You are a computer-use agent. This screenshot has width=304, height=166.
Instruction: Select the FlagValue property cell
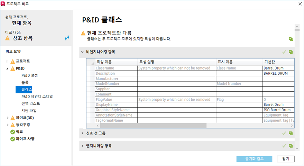(x=116, y=100)
